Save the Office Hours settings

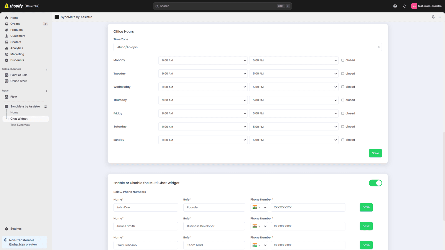point(375,153)
